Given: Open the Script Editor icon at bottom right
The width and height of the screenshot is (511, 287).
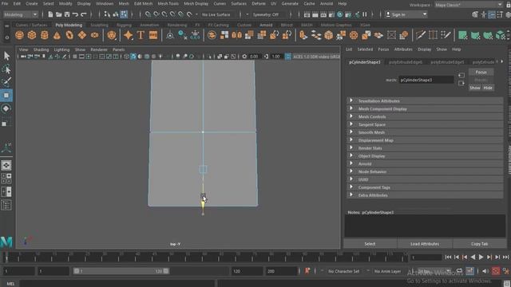Looking at the screenshot, I should [x=506, y=284].
